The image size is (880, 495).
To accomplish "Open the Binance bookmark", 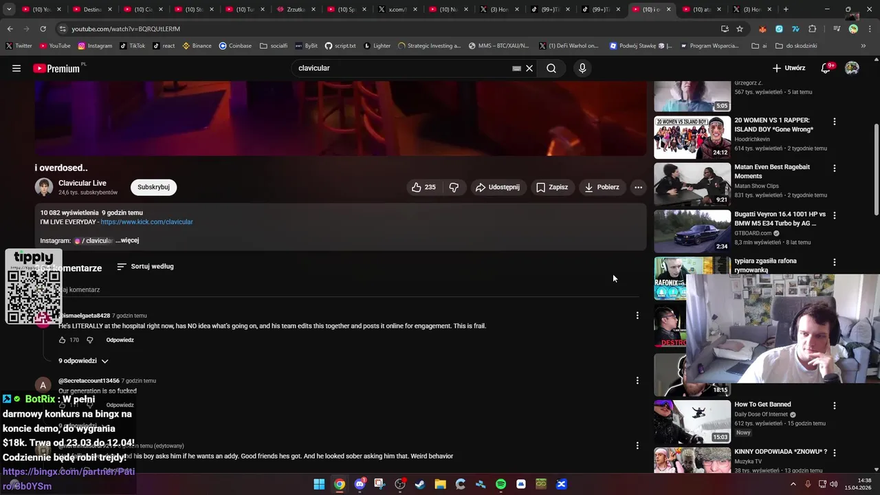I will (197, 45).
